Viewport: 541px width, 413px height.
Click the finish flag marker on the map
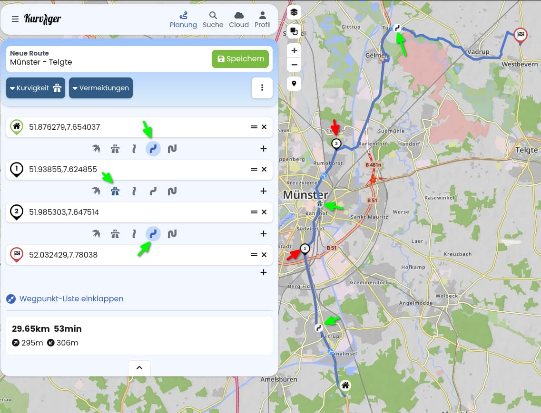521,35
